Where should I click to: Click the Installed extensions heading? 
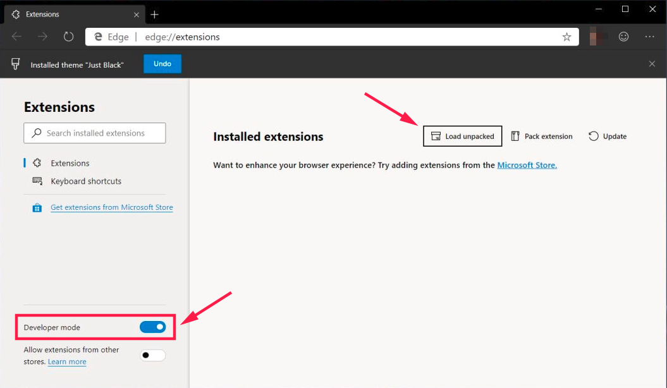point(268,136)
